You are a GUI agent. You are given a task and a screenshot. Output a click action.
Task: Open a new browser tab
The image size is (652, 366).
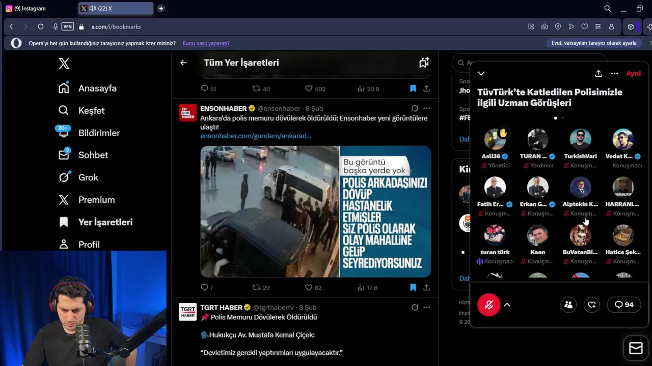click(161, 8)
